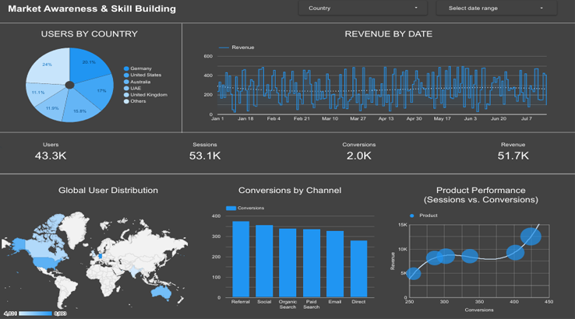
Task: Click the Conversions bar chart legend swatch
Action: pos(231,209)
